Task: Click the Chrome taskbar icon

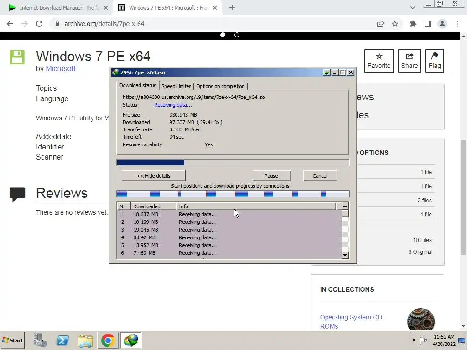Action: [x=108, y=340]
